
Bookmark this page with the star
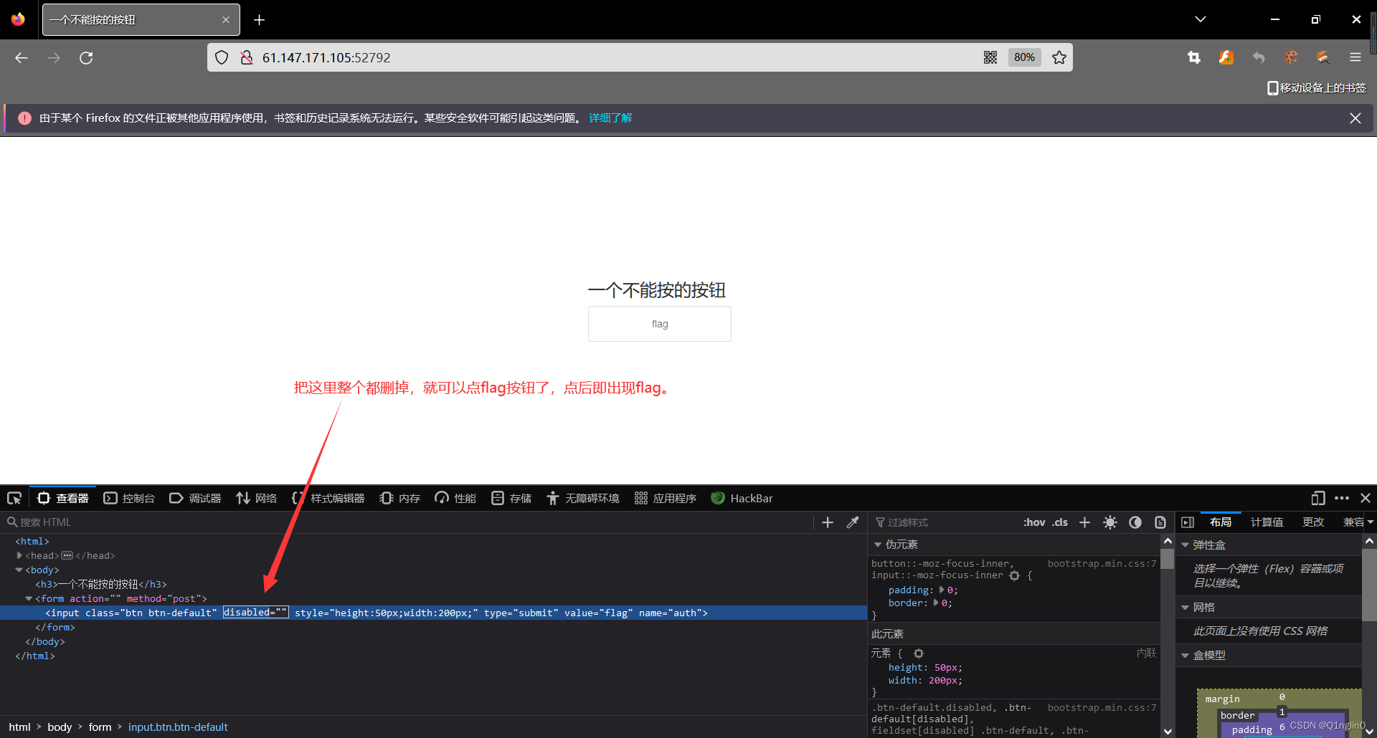click(1059, 58)
